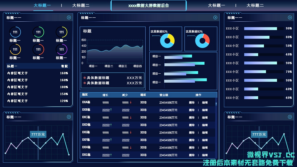Click the donut chart with the yellow segment
Image resolution: width=297 pixels, height=167 pixels.
tap(167, 40)
